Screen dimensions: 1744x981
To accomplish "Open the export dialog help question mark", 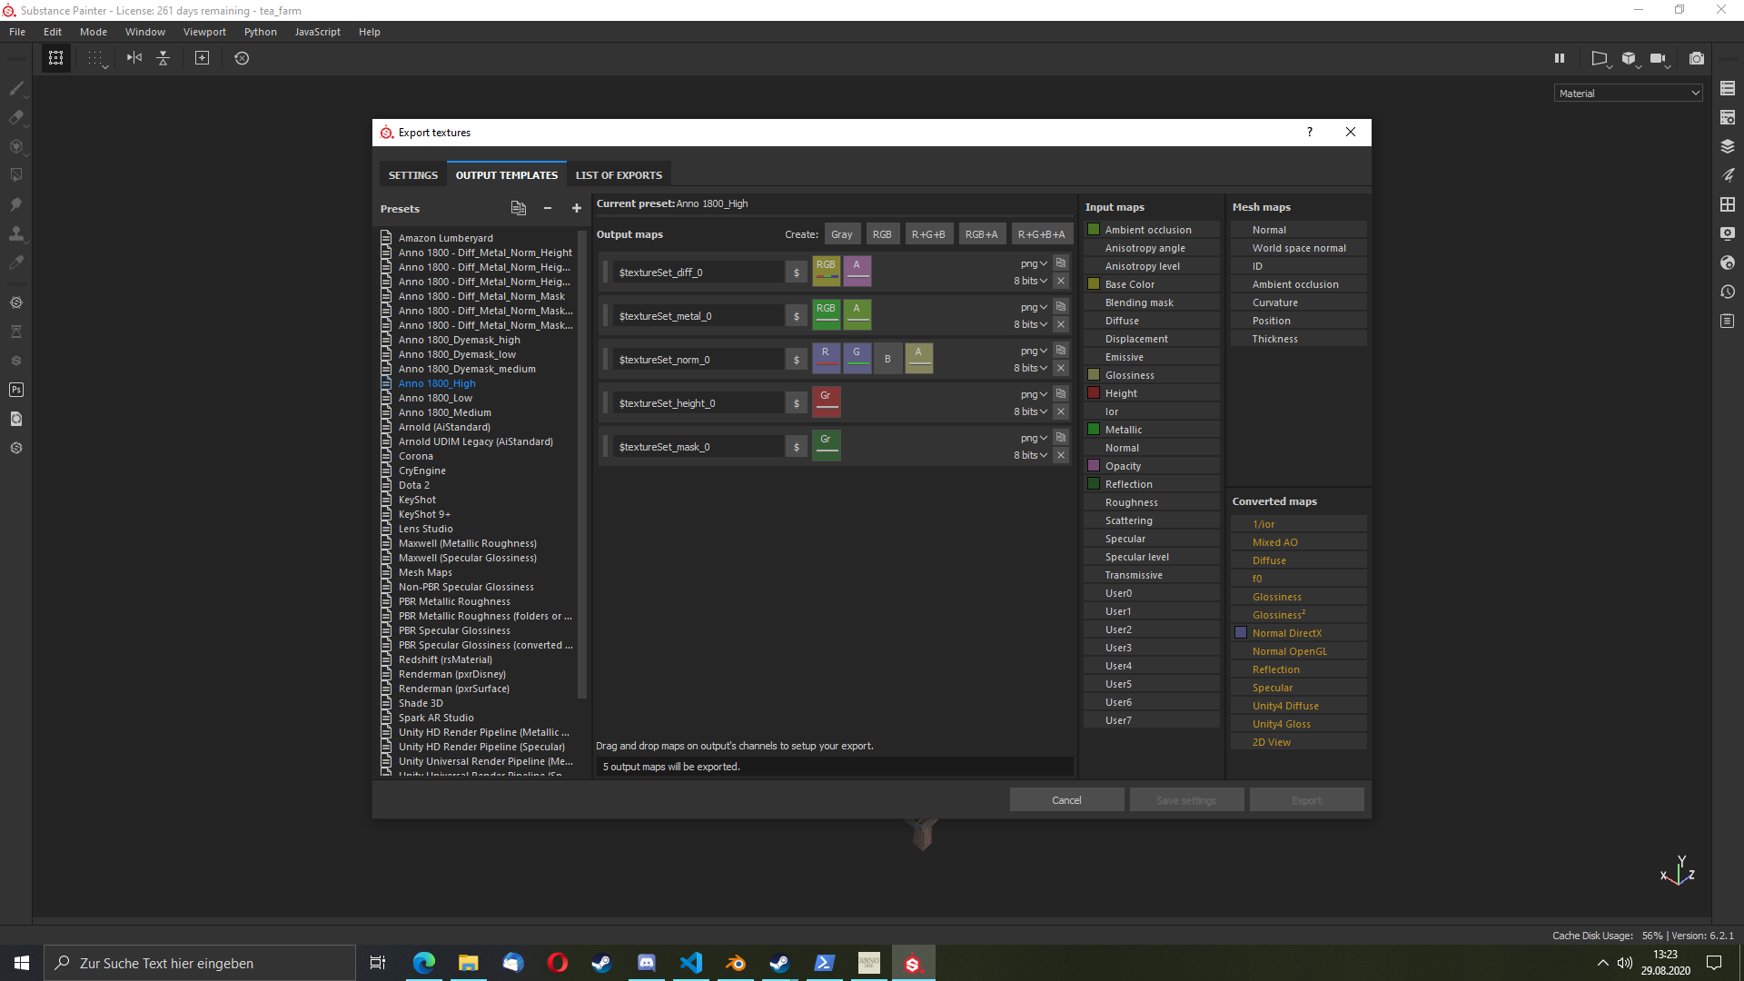I will point(1309,133).
